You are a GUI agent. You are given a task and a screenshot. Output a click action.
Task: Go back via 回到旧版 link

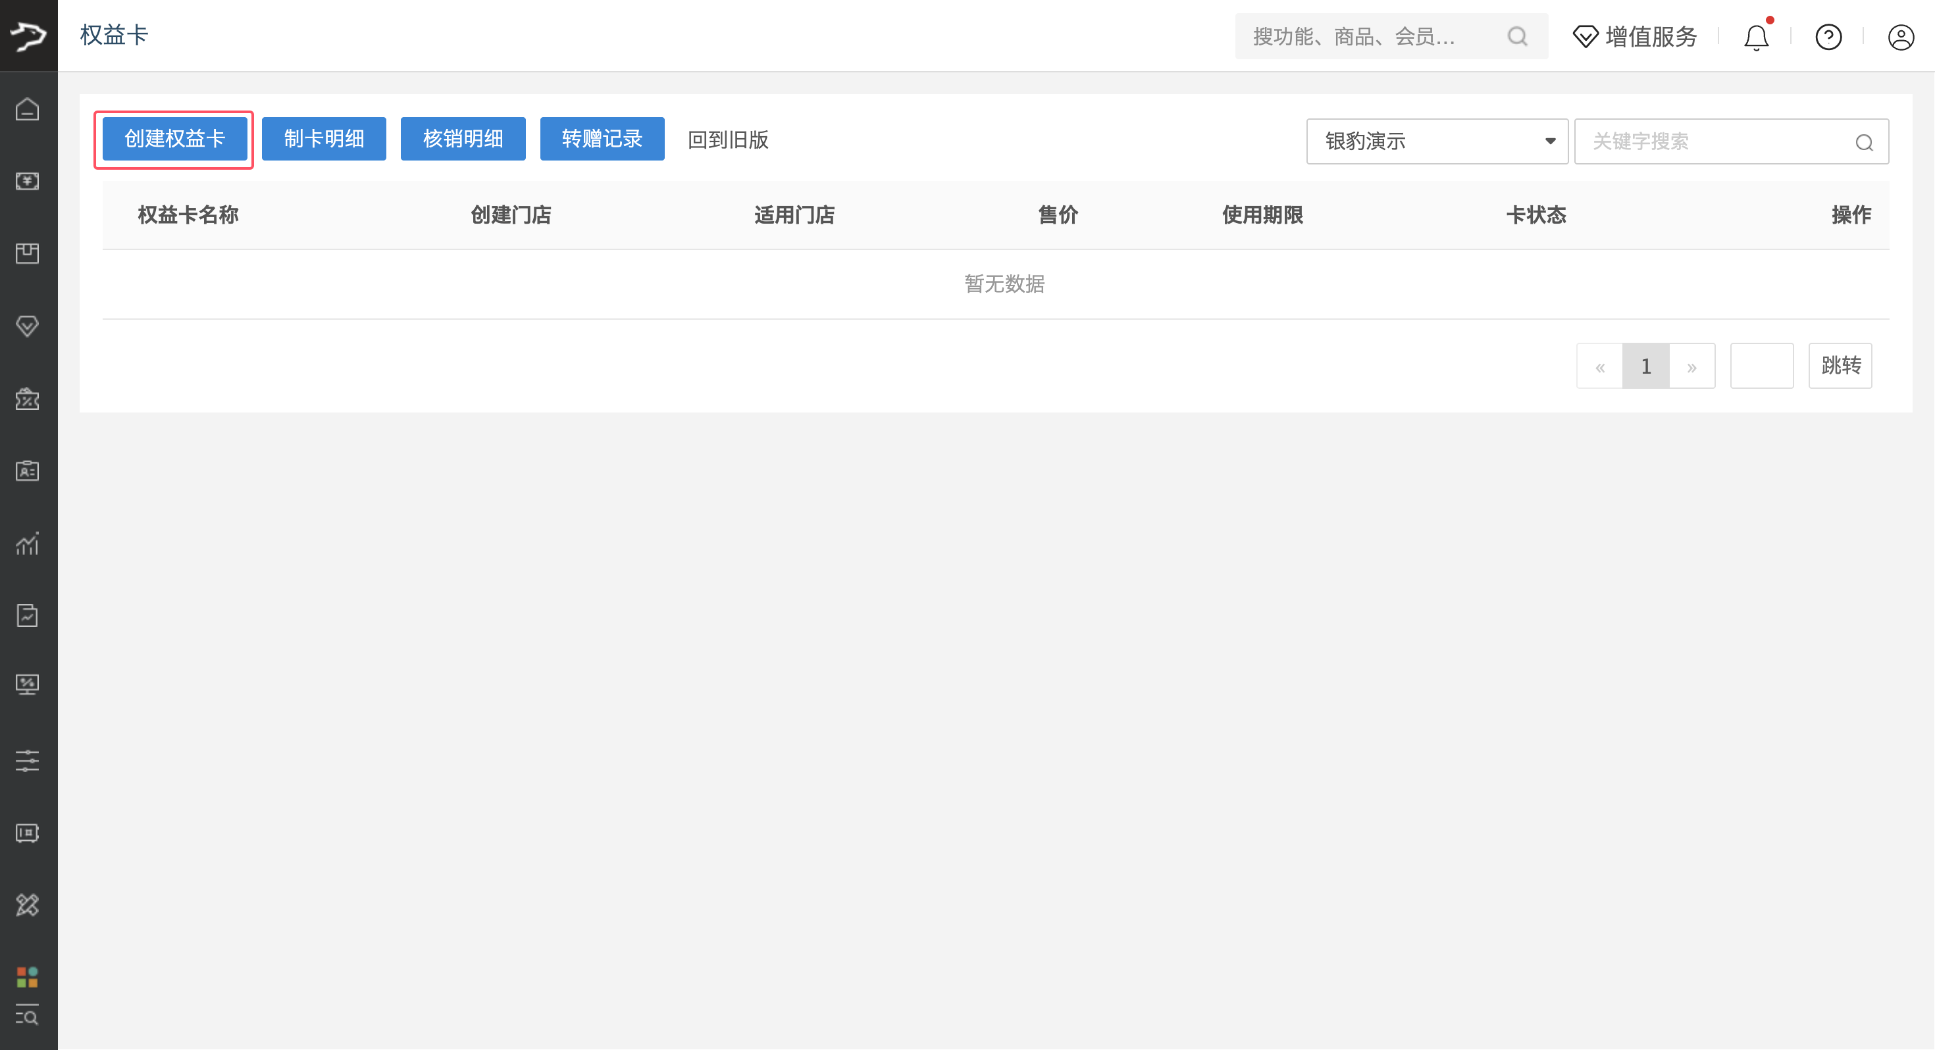(728, 139)
